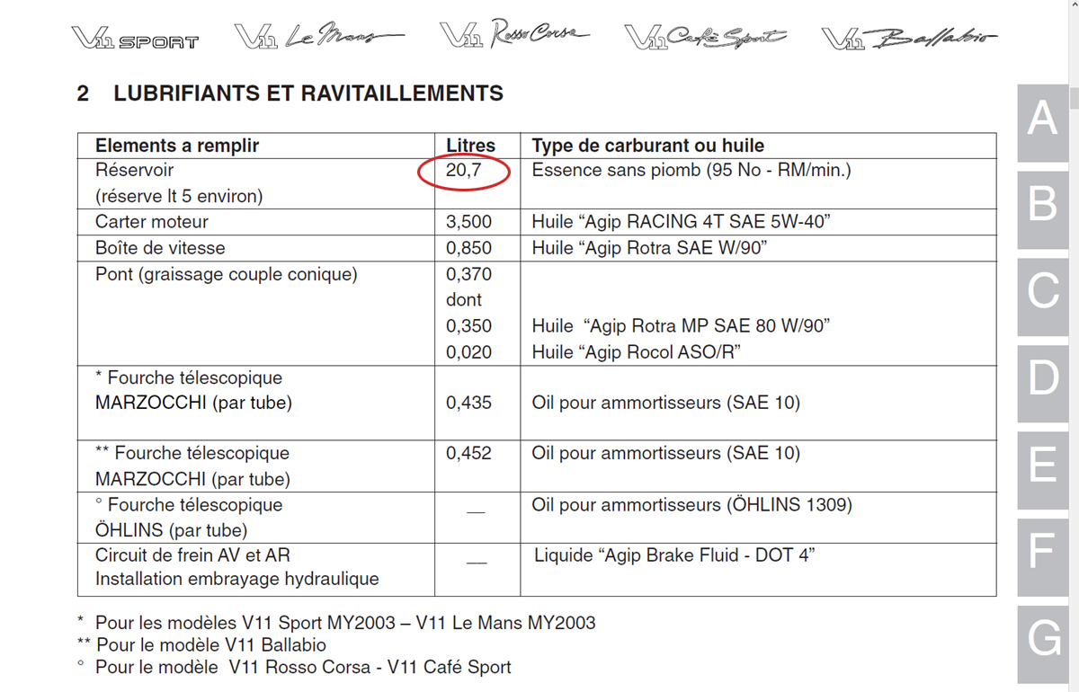Click the "0,452" litres value
1079x692 pixels.
click(468, 454)
